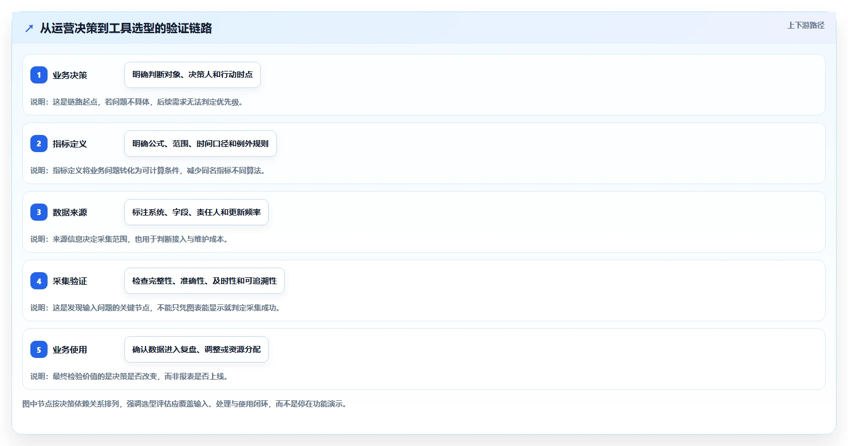Select the chip 明确判断对象、决策人和行动时点
The height and width of the screenshot is (446, 848).
(193, 75)
